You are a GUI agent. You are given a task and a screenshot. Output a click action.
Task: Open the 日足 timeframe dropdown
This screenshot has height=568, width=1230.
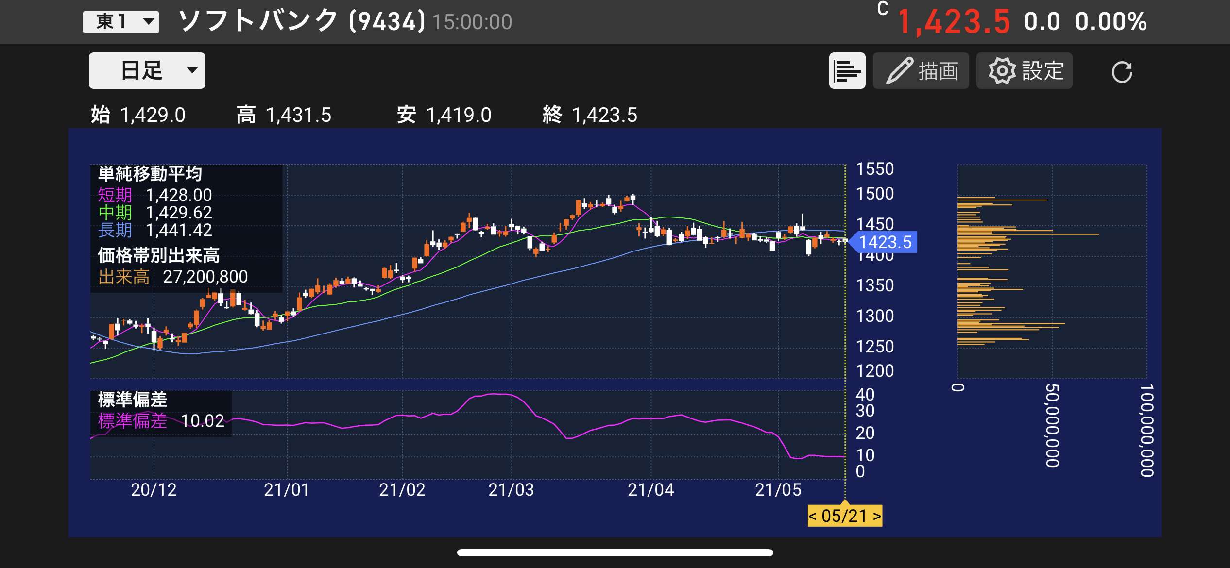(x=147, y=71)
